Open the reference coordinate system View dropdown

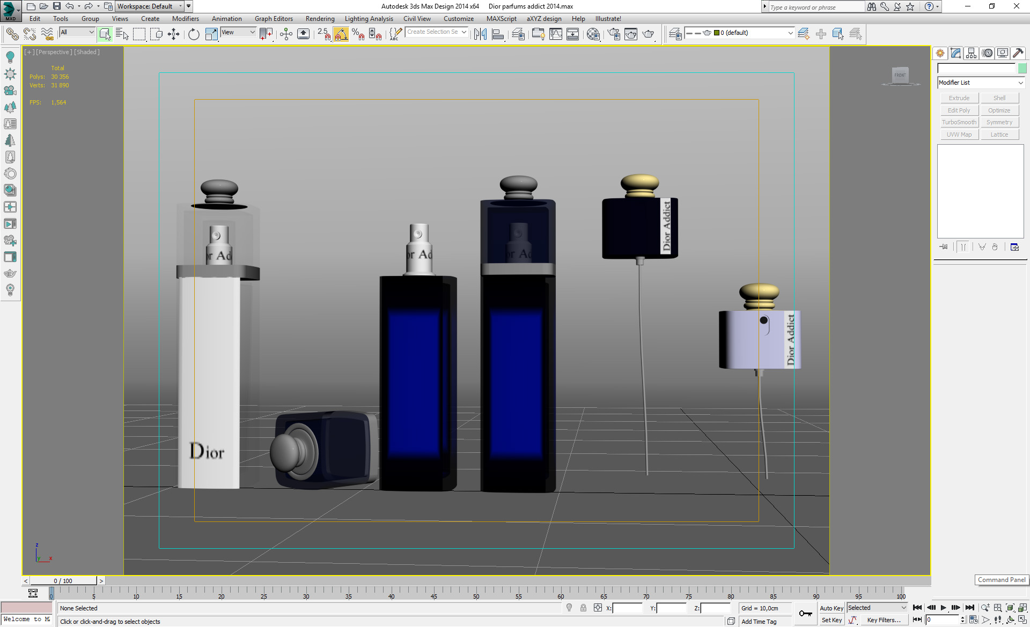[238, 32]
